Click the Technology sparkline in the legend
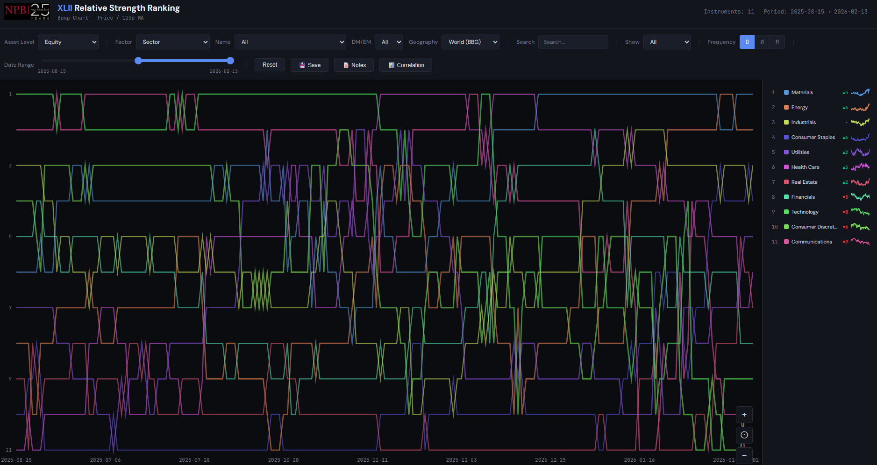Screen dimensions: 877x465 click(x=860, y=212)
